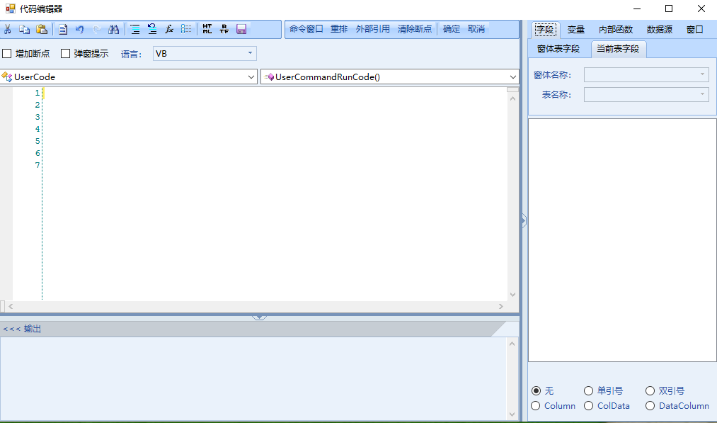The height and width of the screenshot is (423, 717).
Task: Select the ColData radio option
Action: (588, 405)
